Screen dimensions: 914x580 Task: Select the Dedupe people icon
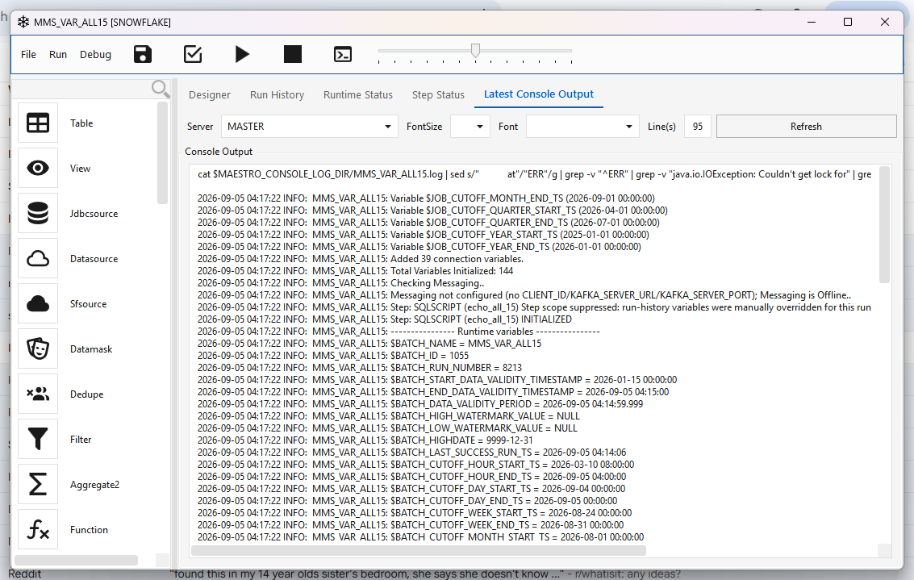click(x=38, y=394)
